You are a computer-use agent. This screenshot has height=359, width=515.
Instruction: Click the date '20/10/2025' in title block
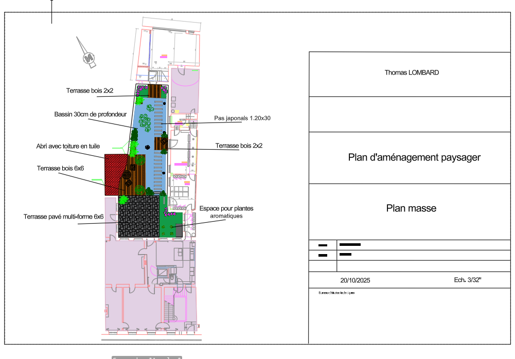click(355, 280)
